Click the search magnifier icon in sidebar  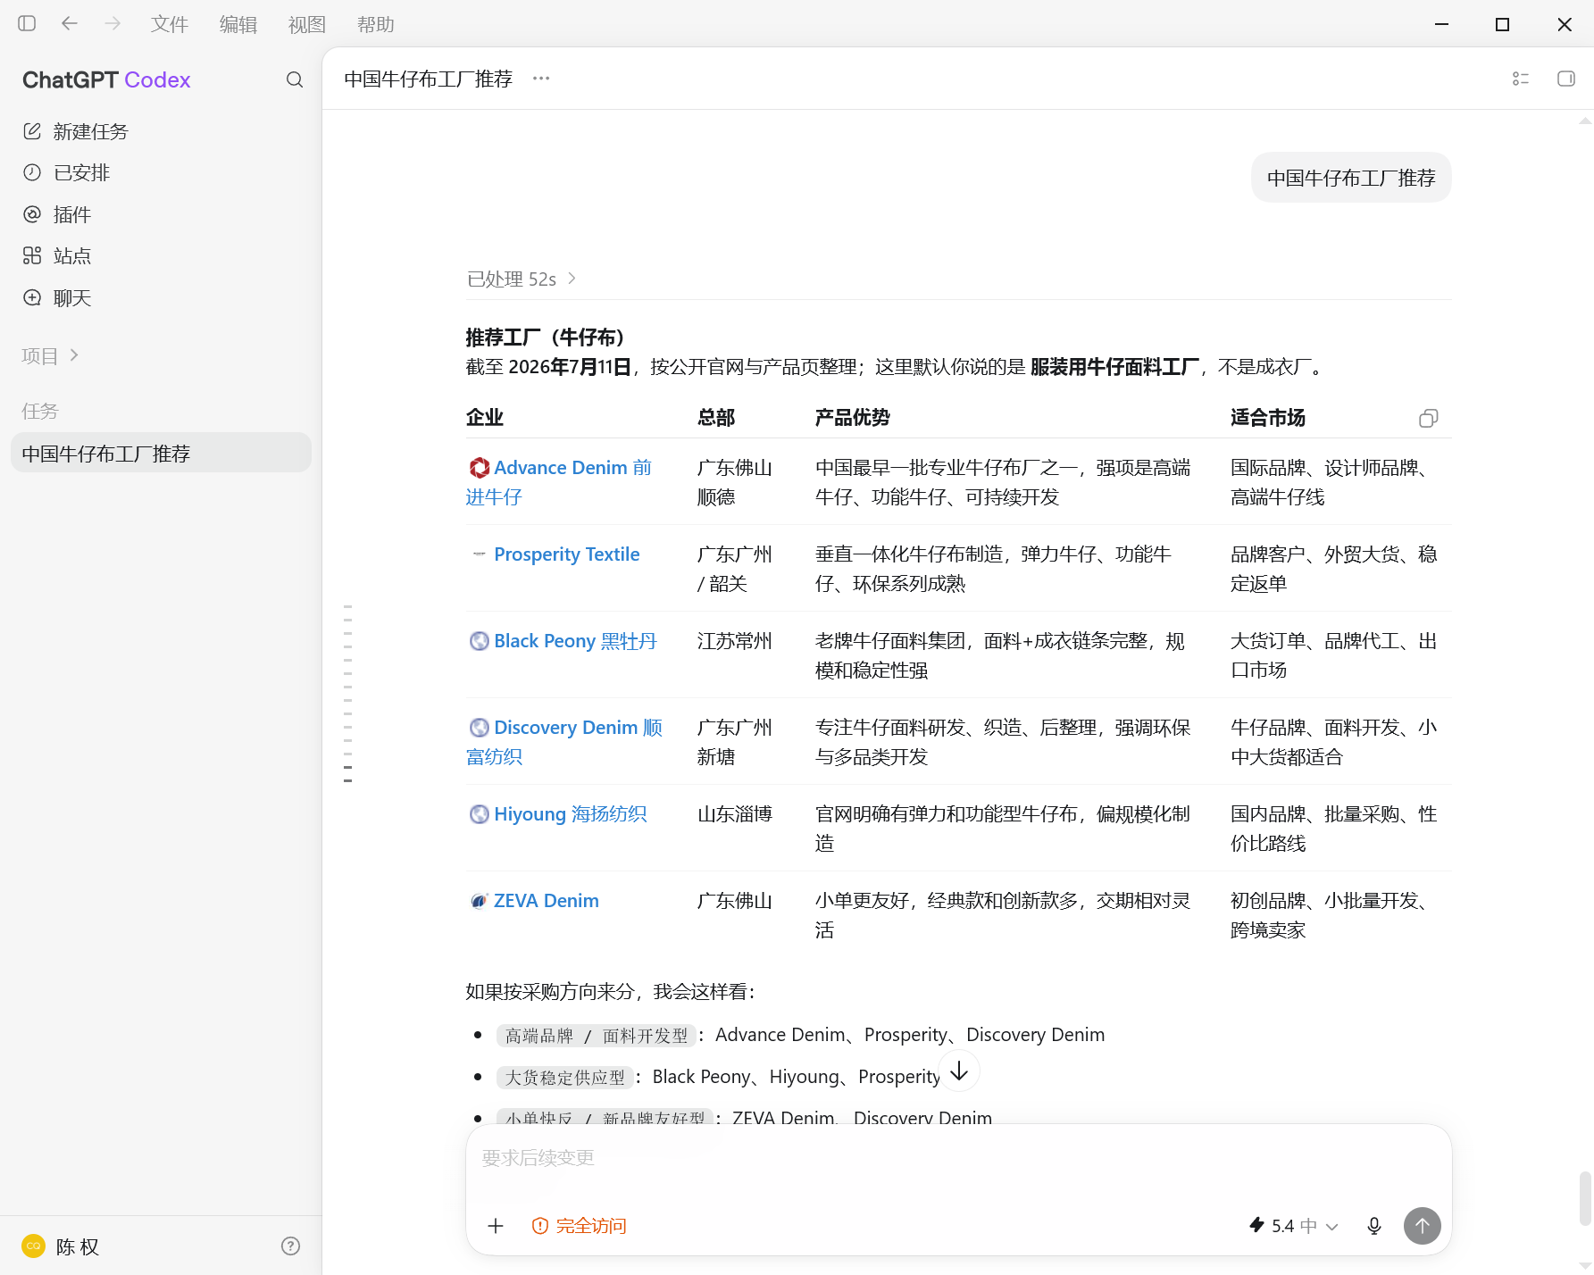click(295, 79)
